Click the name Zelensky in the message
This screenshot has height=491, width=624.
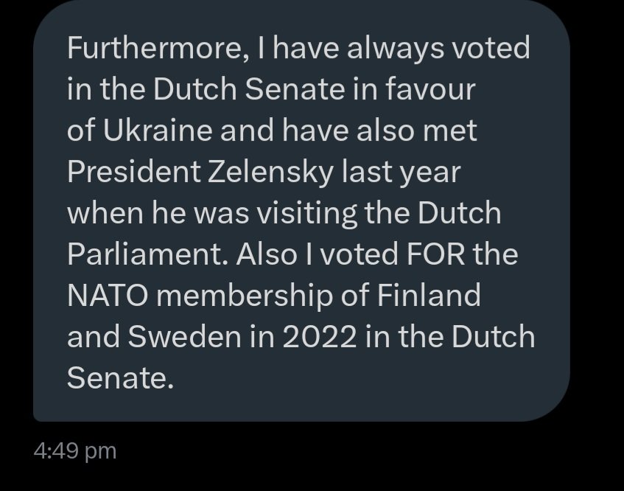[270, 173]
